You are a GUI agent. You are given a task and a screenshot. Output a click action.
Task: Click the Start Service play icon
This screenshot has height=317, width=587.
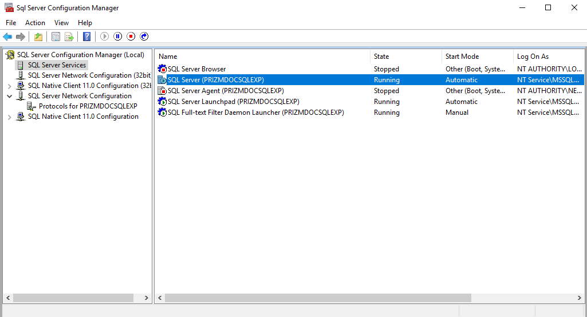[104, 37]
